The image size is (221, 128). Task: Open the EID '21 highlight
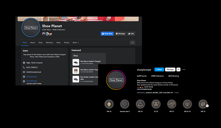203,104
